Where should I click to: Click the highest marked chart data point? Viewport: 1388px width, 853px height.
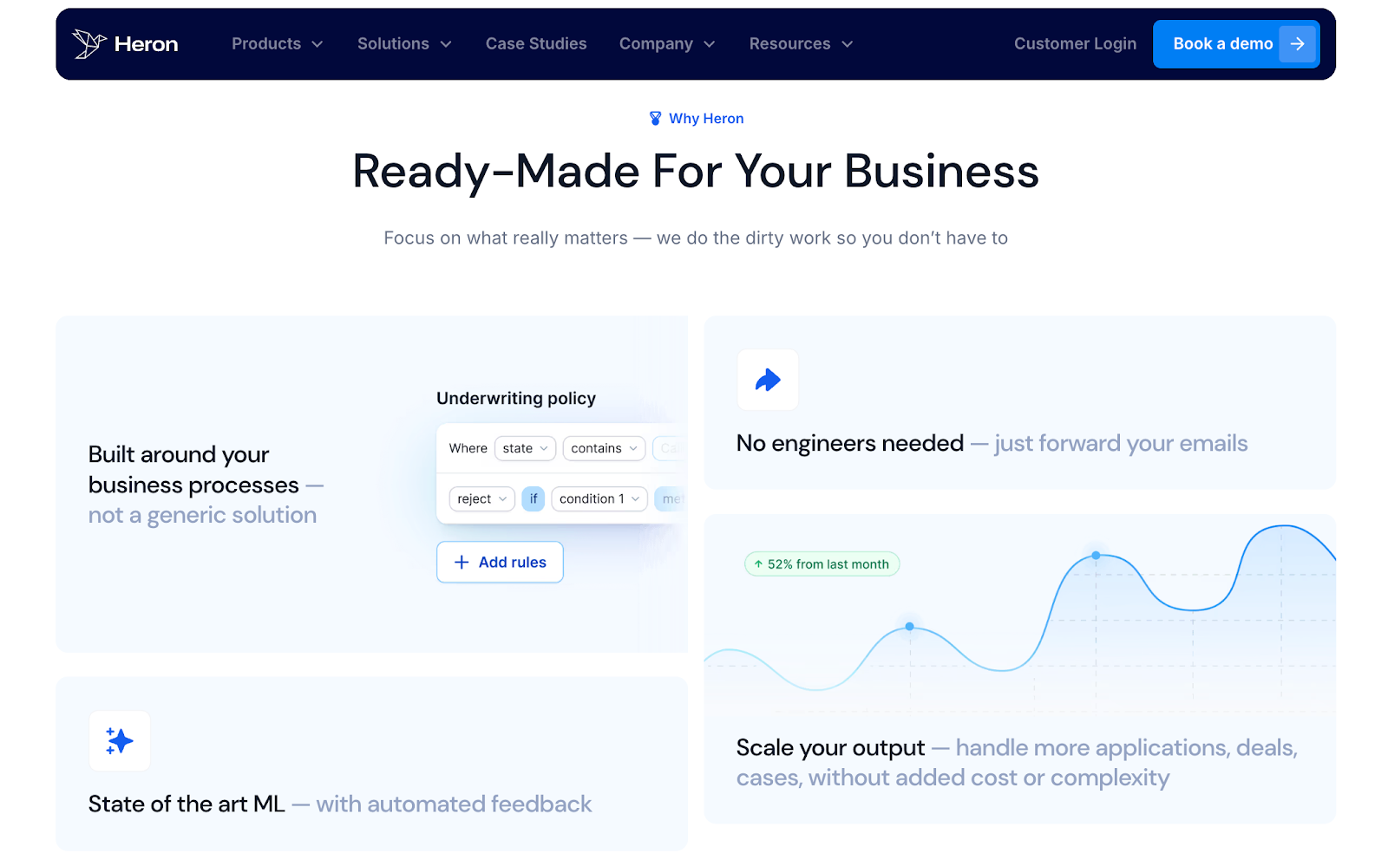point(1096,555)
